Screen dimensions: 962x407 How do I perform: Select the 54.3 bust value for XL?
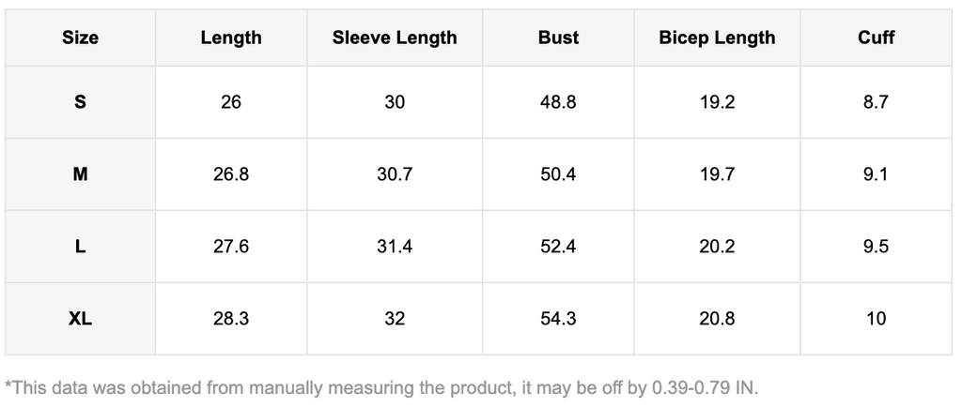tap(558, 319)
